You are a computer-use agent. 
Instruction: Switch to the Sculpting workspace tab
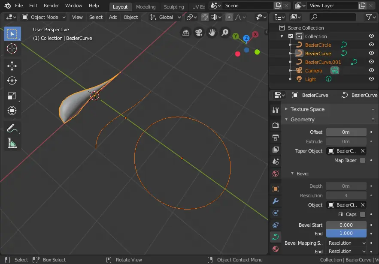(174, 7)
